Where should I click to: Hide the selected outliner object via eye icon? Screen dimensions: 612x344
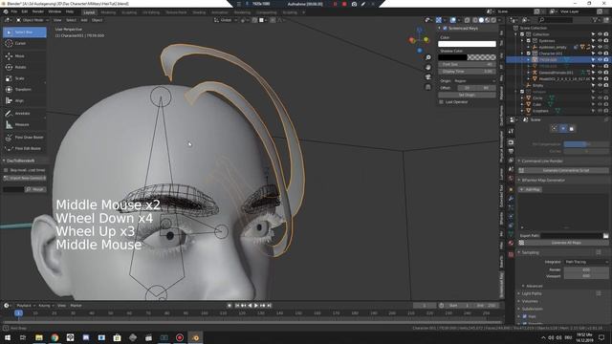[x=600, y=59]
